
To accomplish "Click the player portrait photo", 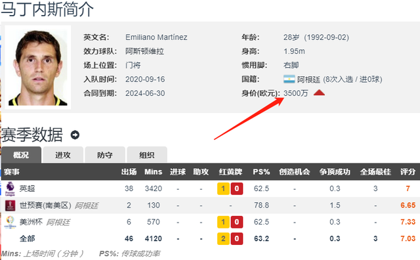I will [x=38, y=67].
